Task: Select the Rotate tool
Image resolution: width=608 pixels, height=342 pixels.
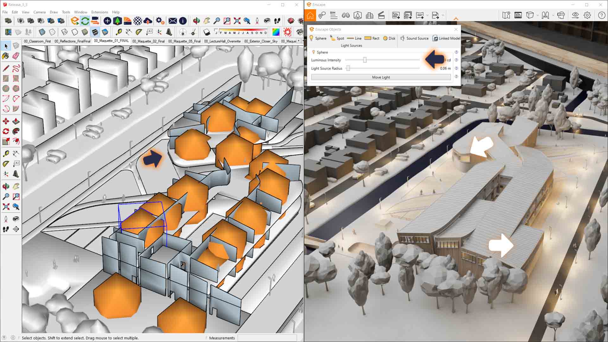Action: pos(6,131)
